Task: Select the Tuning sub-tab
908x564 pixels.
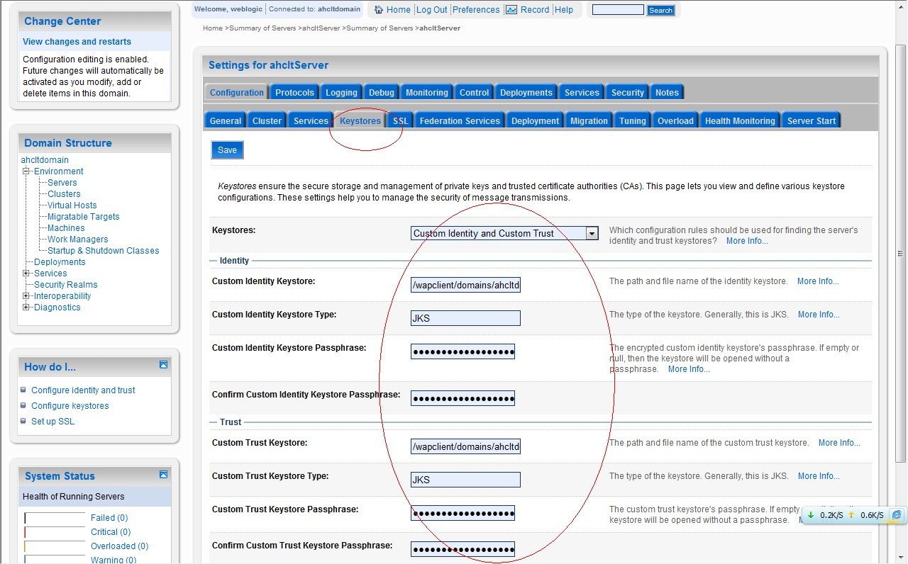Action: (632, 121)
